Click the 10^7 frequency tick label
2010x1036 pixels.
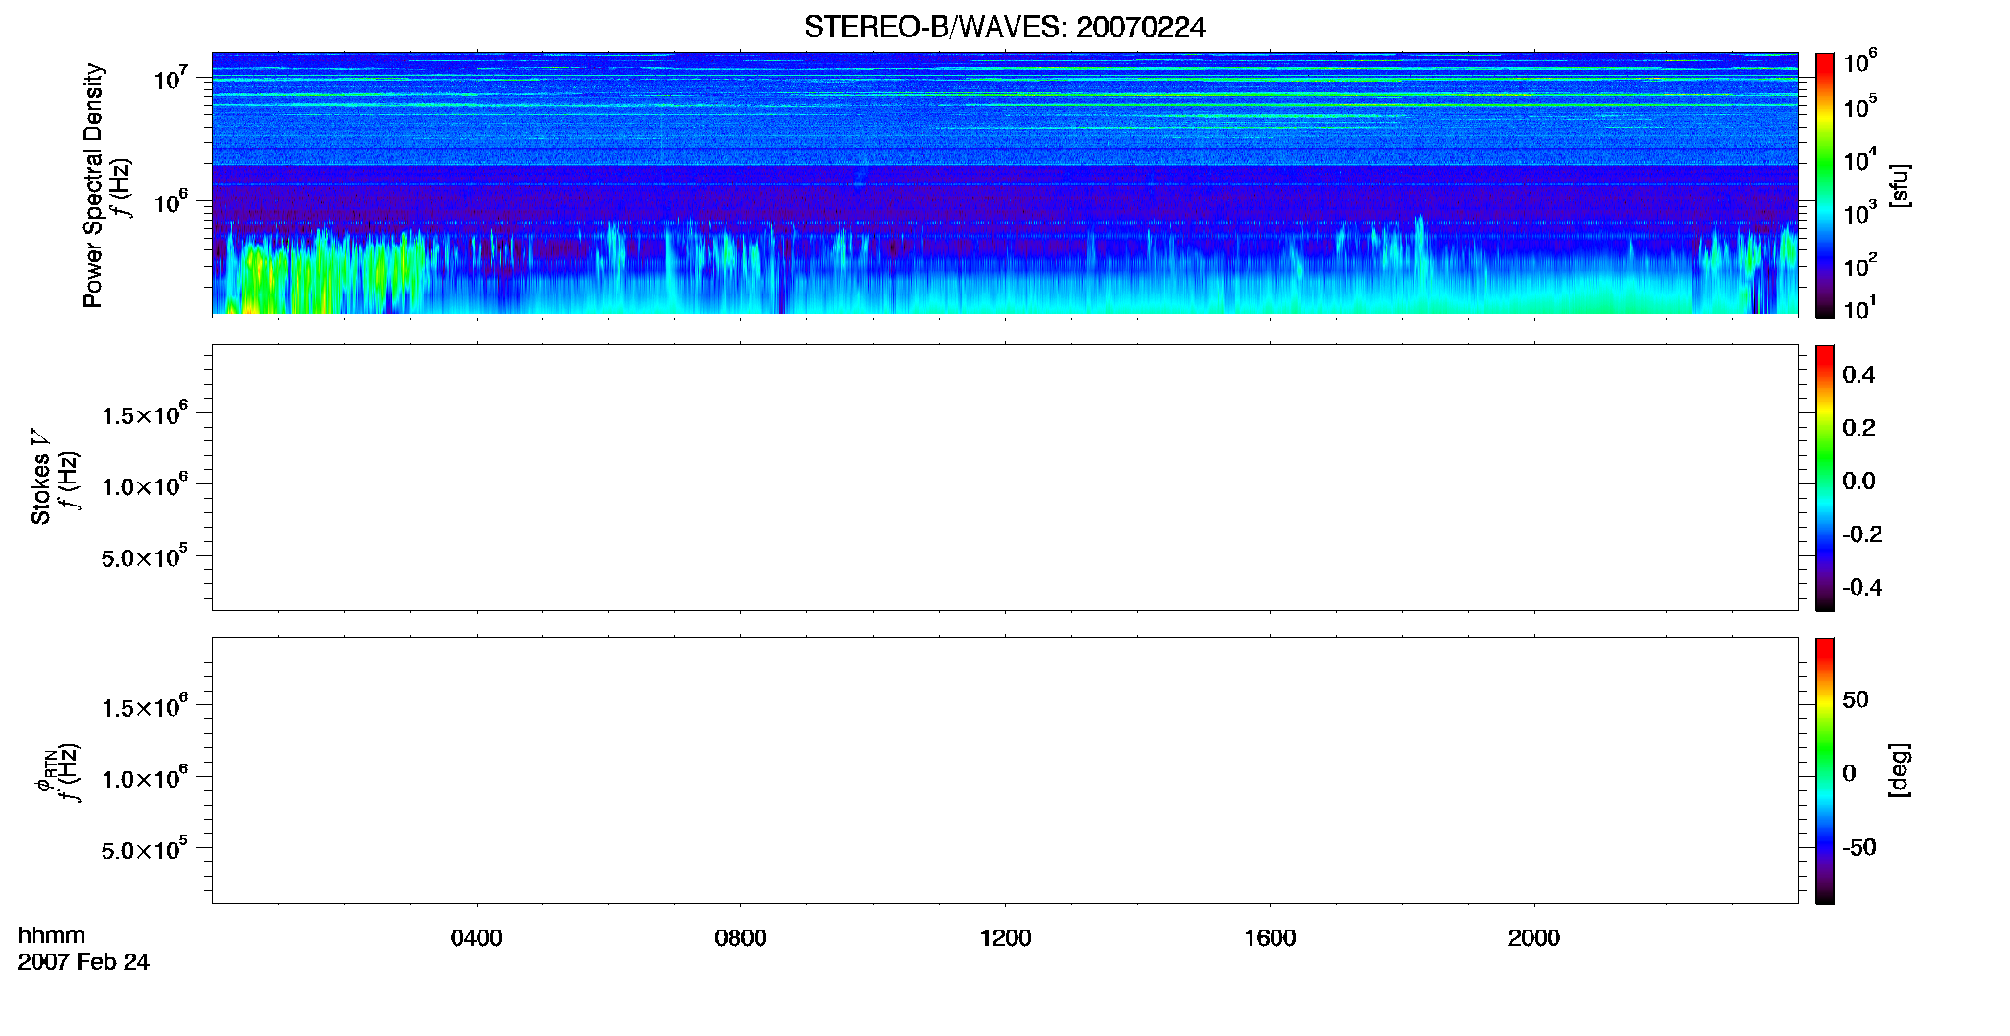(x=171, y=79)
